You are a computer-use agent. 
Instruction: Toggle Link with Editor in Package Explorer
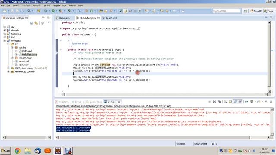36,23
